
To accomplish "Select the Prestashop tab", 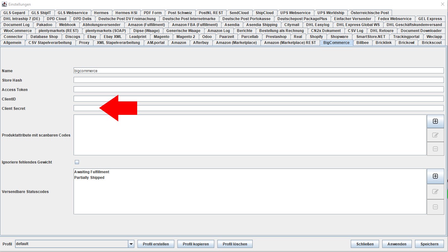I will coord(276,37).
